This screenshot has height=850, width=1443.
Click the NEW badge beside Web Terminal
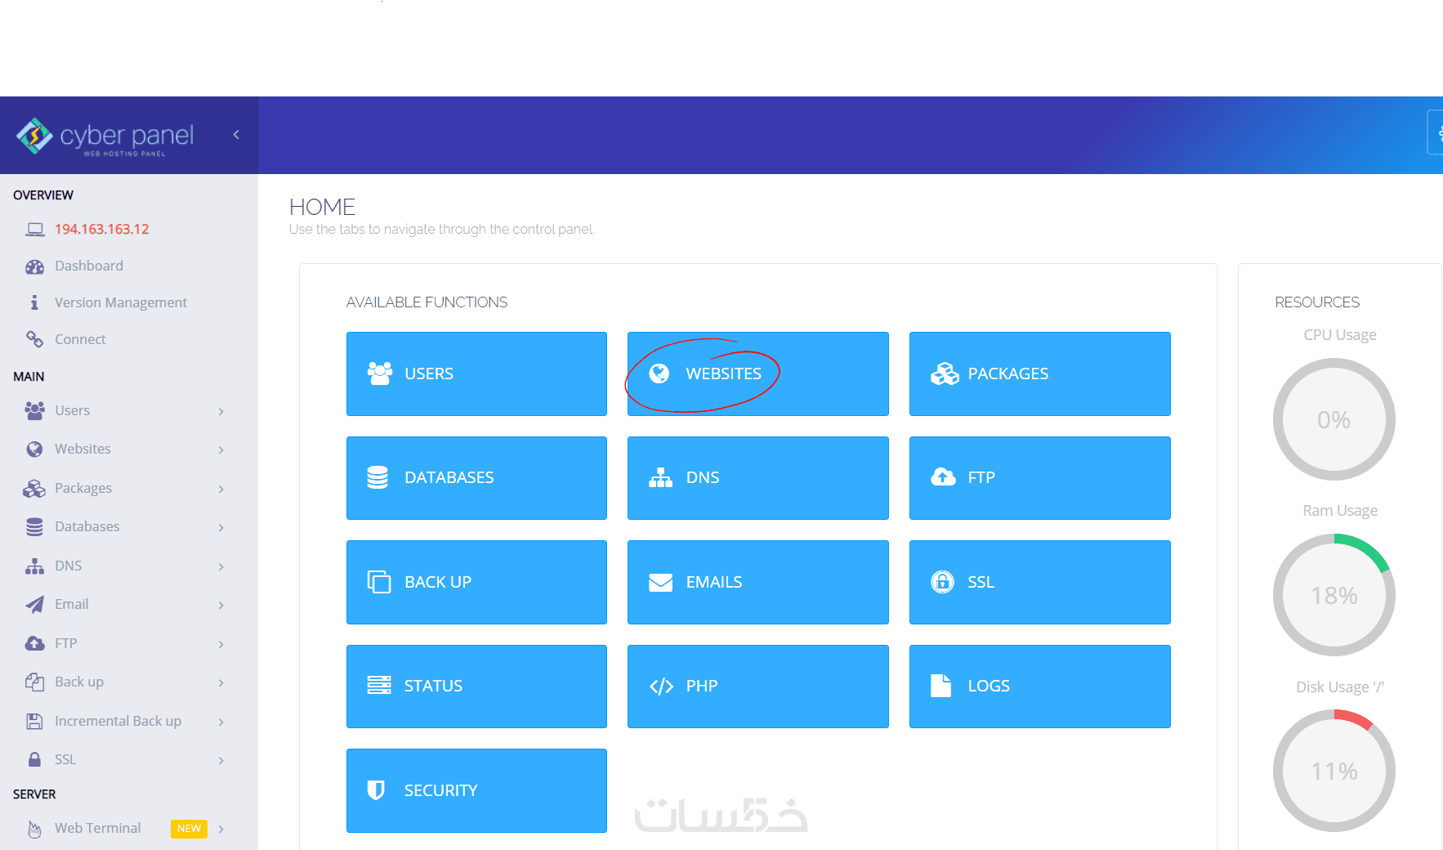point(189,829)
